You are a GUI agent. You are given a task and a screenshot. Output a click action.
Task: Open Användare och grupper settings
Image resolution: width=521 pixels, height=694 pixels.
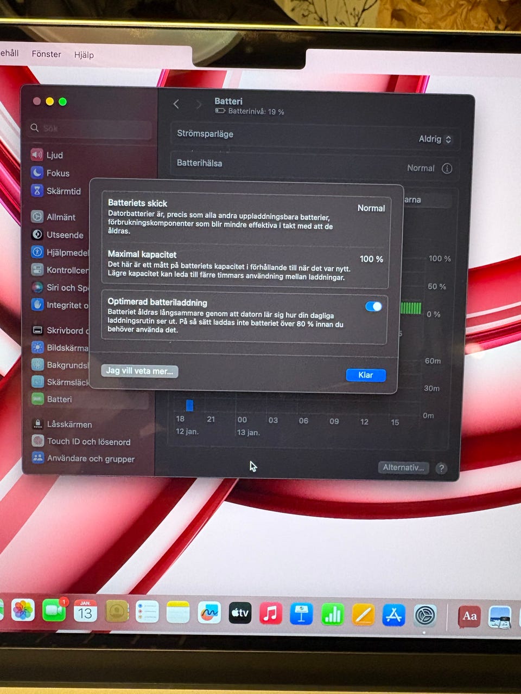[90, 459]
